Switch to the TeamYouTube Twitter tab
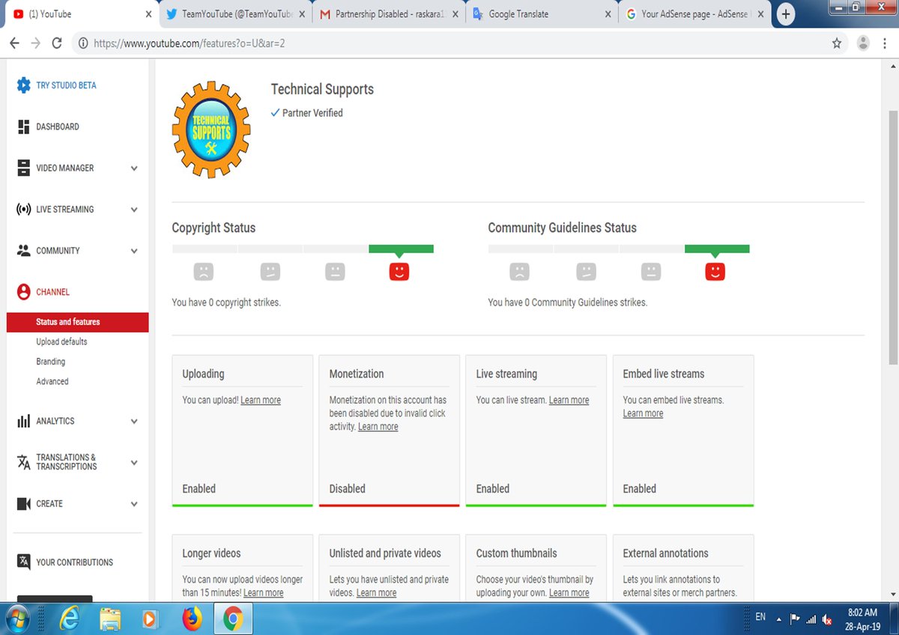This screenshot has height=635, width=899. pyautogui.click(x=235, y=14)
